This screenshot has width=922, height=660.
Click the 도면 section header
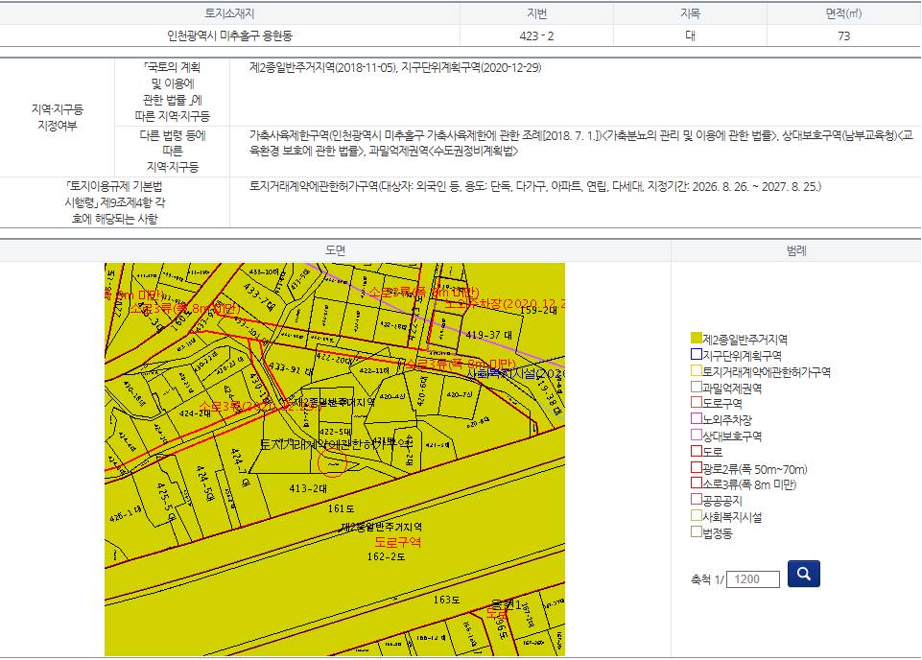point(335,250)
